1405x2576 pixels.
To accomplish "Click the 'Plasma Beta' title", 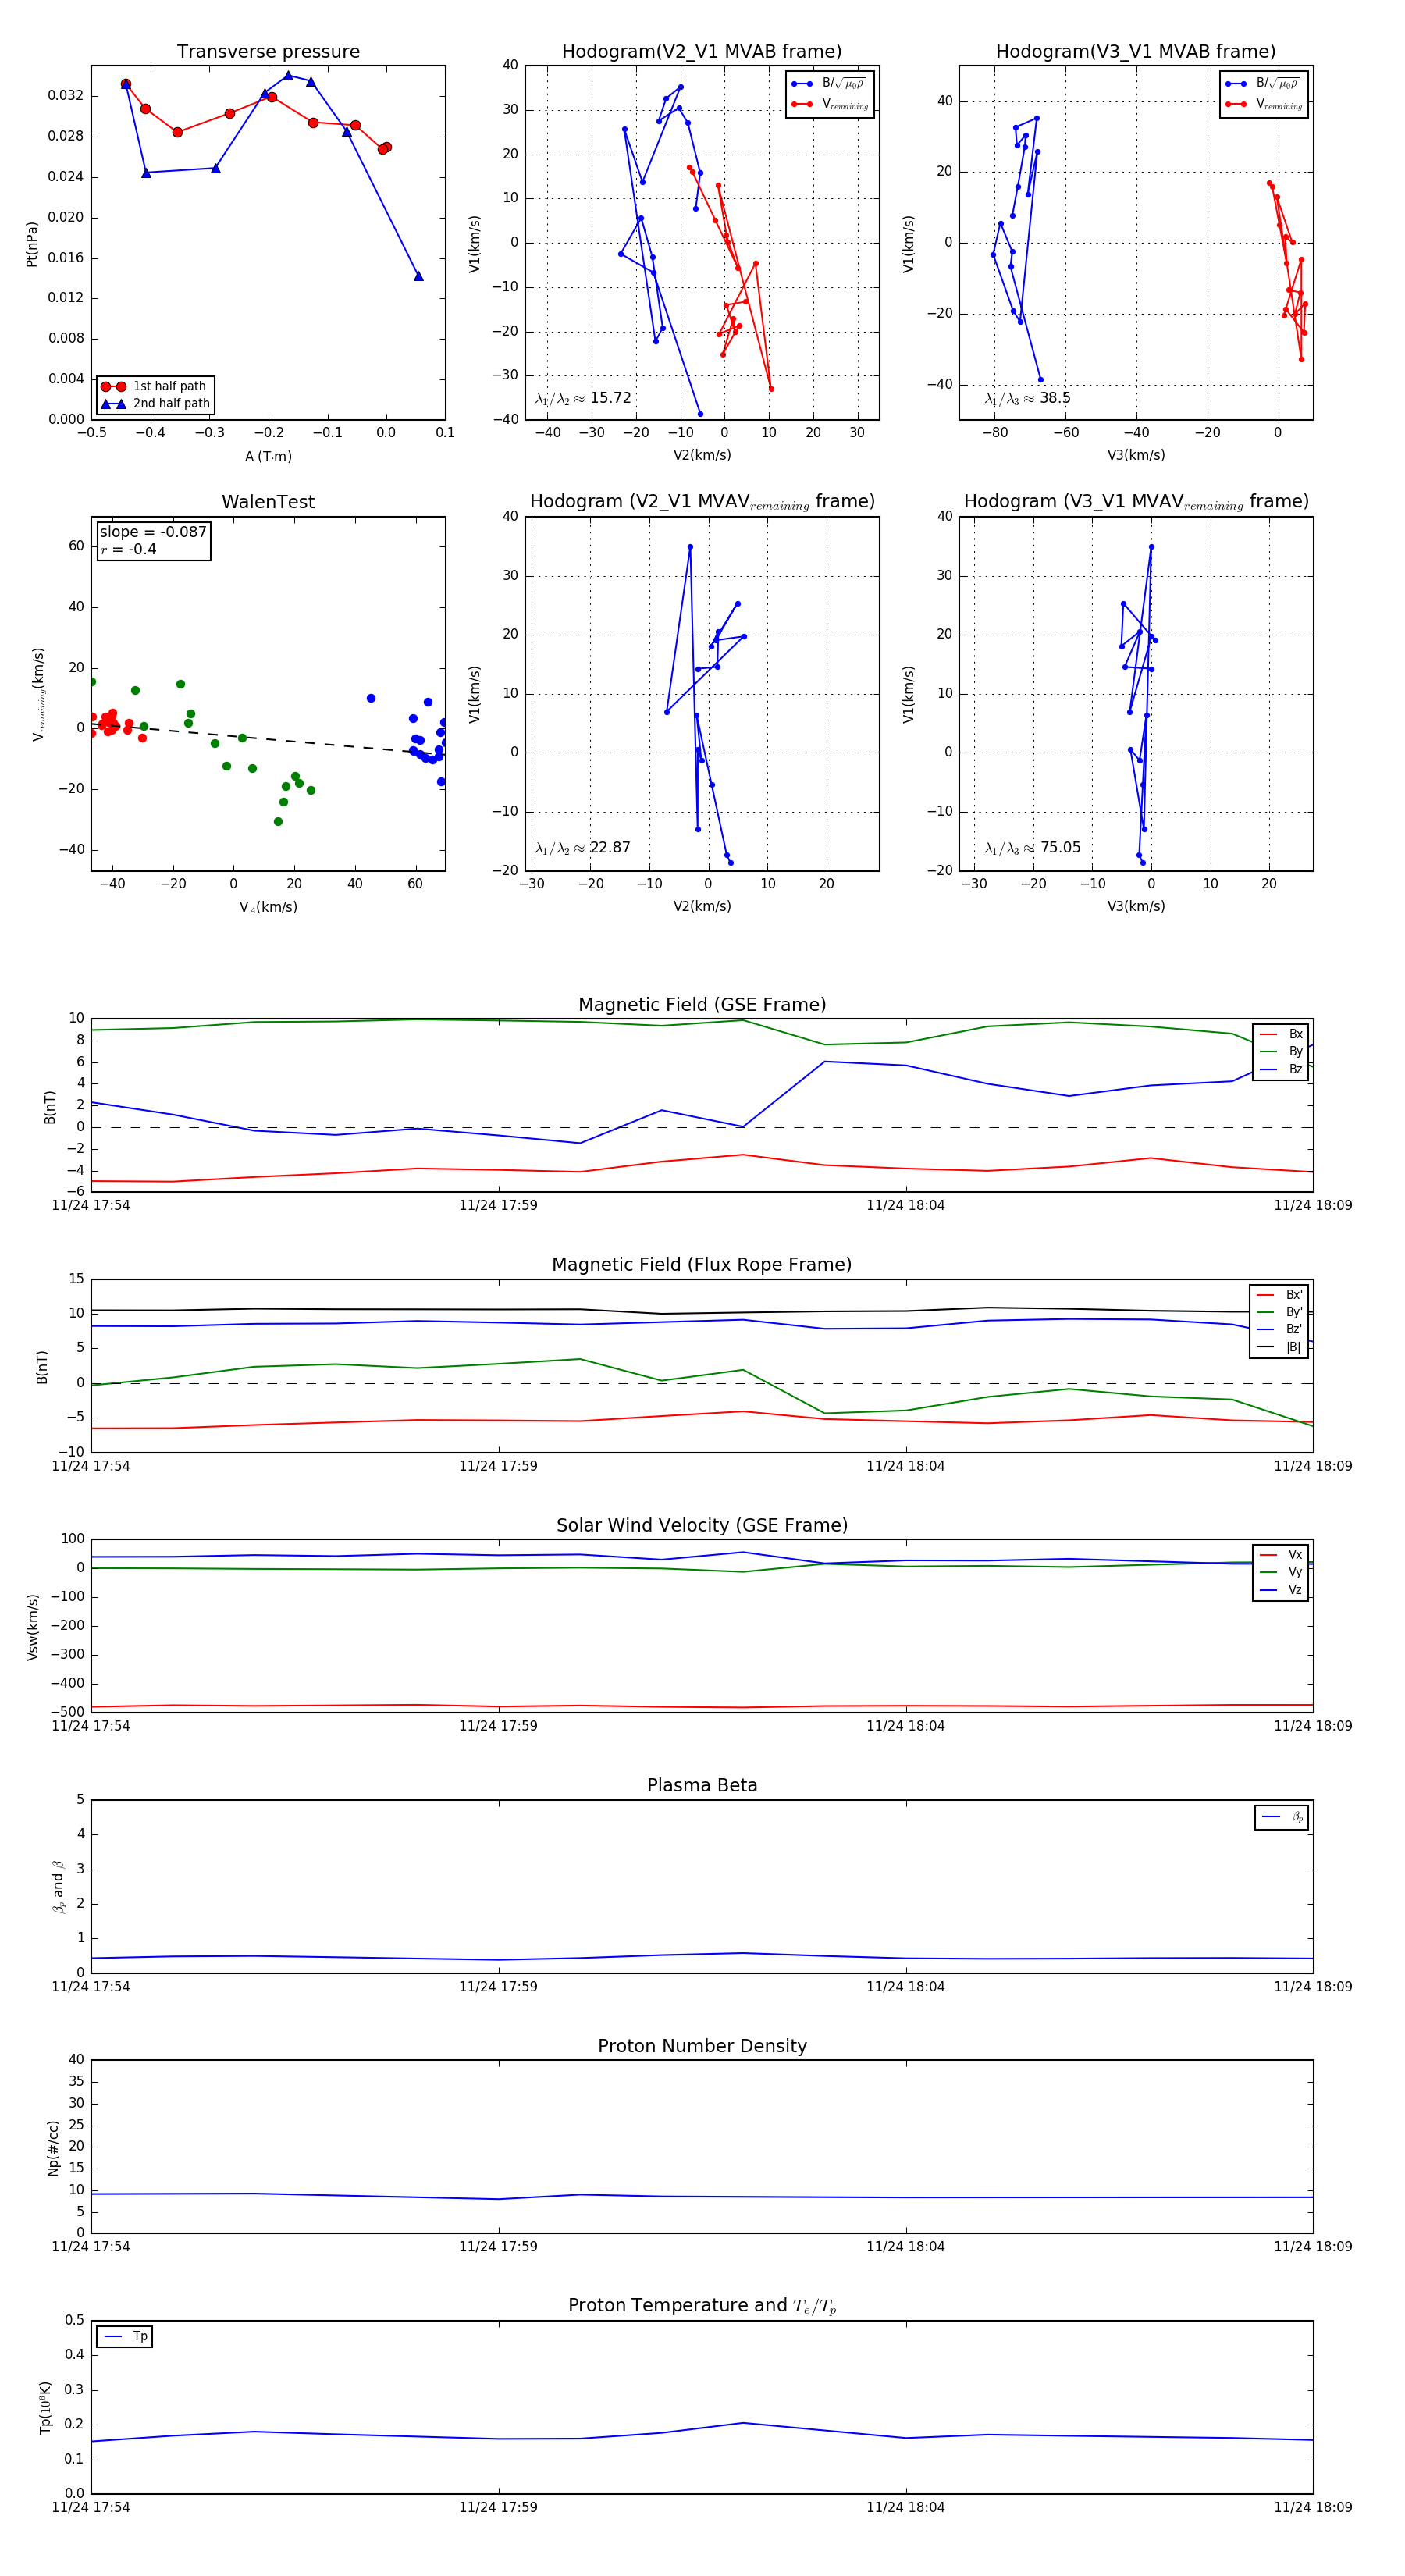I will [x=702, y=1785].
